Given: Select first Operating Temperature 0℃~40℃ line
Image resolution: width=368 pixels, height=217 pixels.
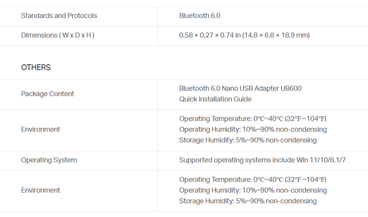Looking at the screenshot, I should tap(253, 119).
